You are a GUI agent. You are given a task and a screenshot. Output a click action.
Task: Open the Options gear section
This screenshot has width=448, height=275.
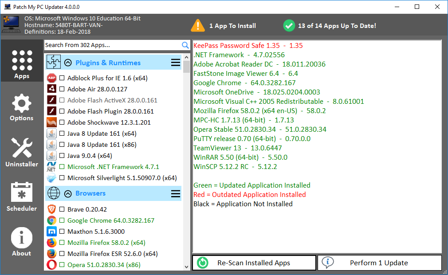(22, 107)
